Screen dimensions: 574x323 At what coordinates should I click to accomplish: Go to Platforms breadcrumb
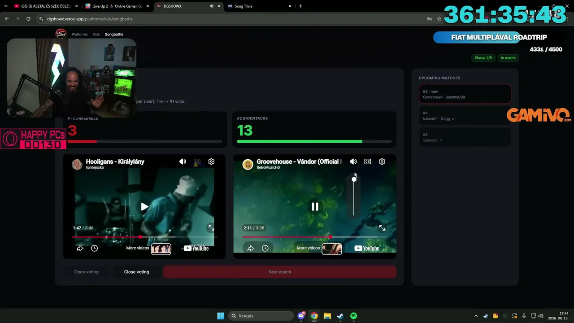80,34
